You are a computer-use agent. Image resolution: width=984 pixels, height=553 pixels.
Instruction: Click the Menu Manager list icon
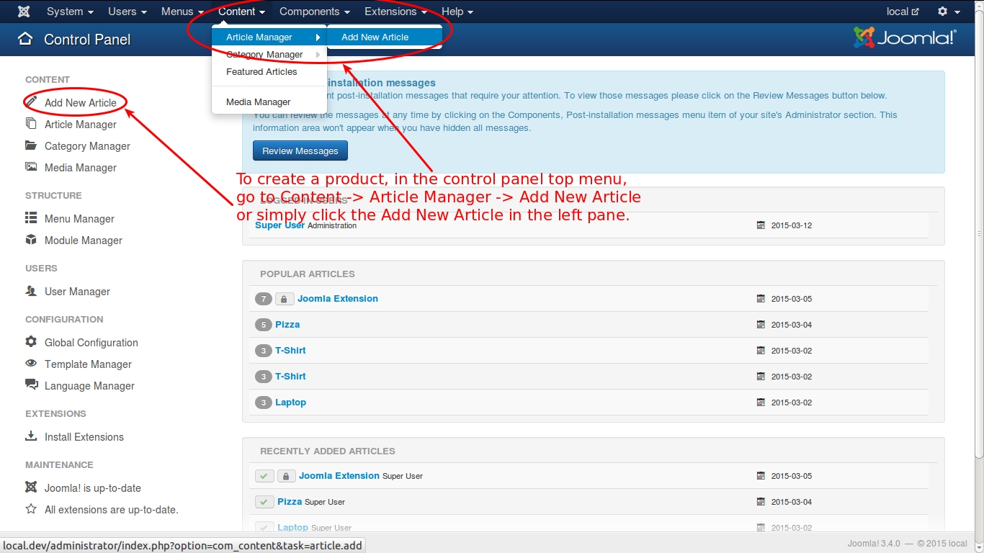tap(31, 218)
